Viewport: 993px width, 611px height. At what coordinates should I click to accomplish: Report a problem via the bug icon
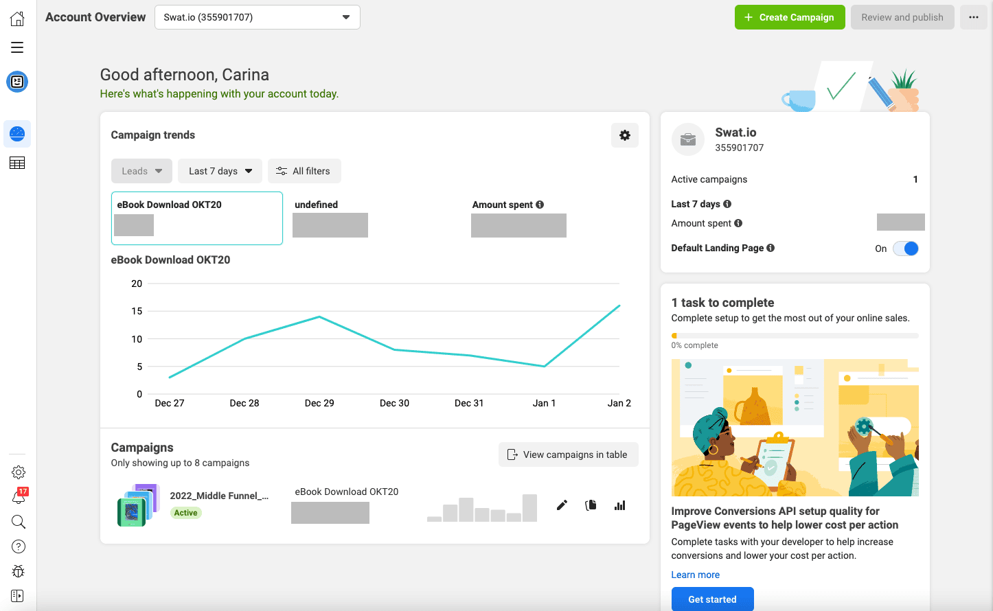(x=18, y=570)
